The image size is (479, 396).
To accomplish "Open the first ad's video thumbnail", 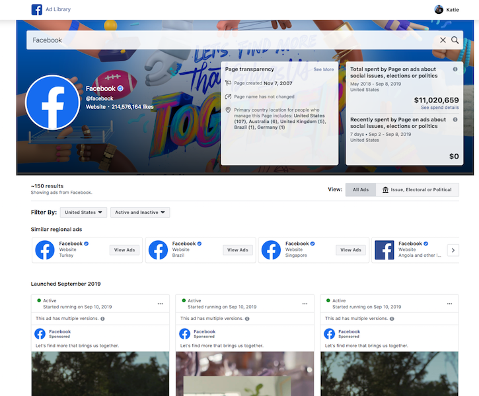I will coord(100,374).
